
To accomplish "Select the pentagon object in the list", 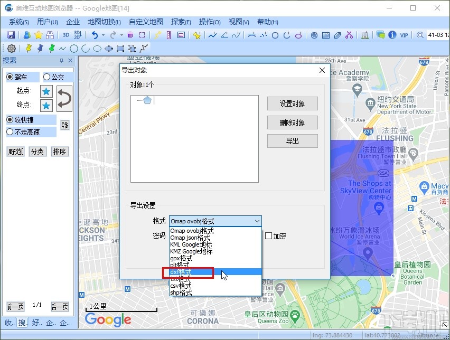I will (x=147, y=100).
